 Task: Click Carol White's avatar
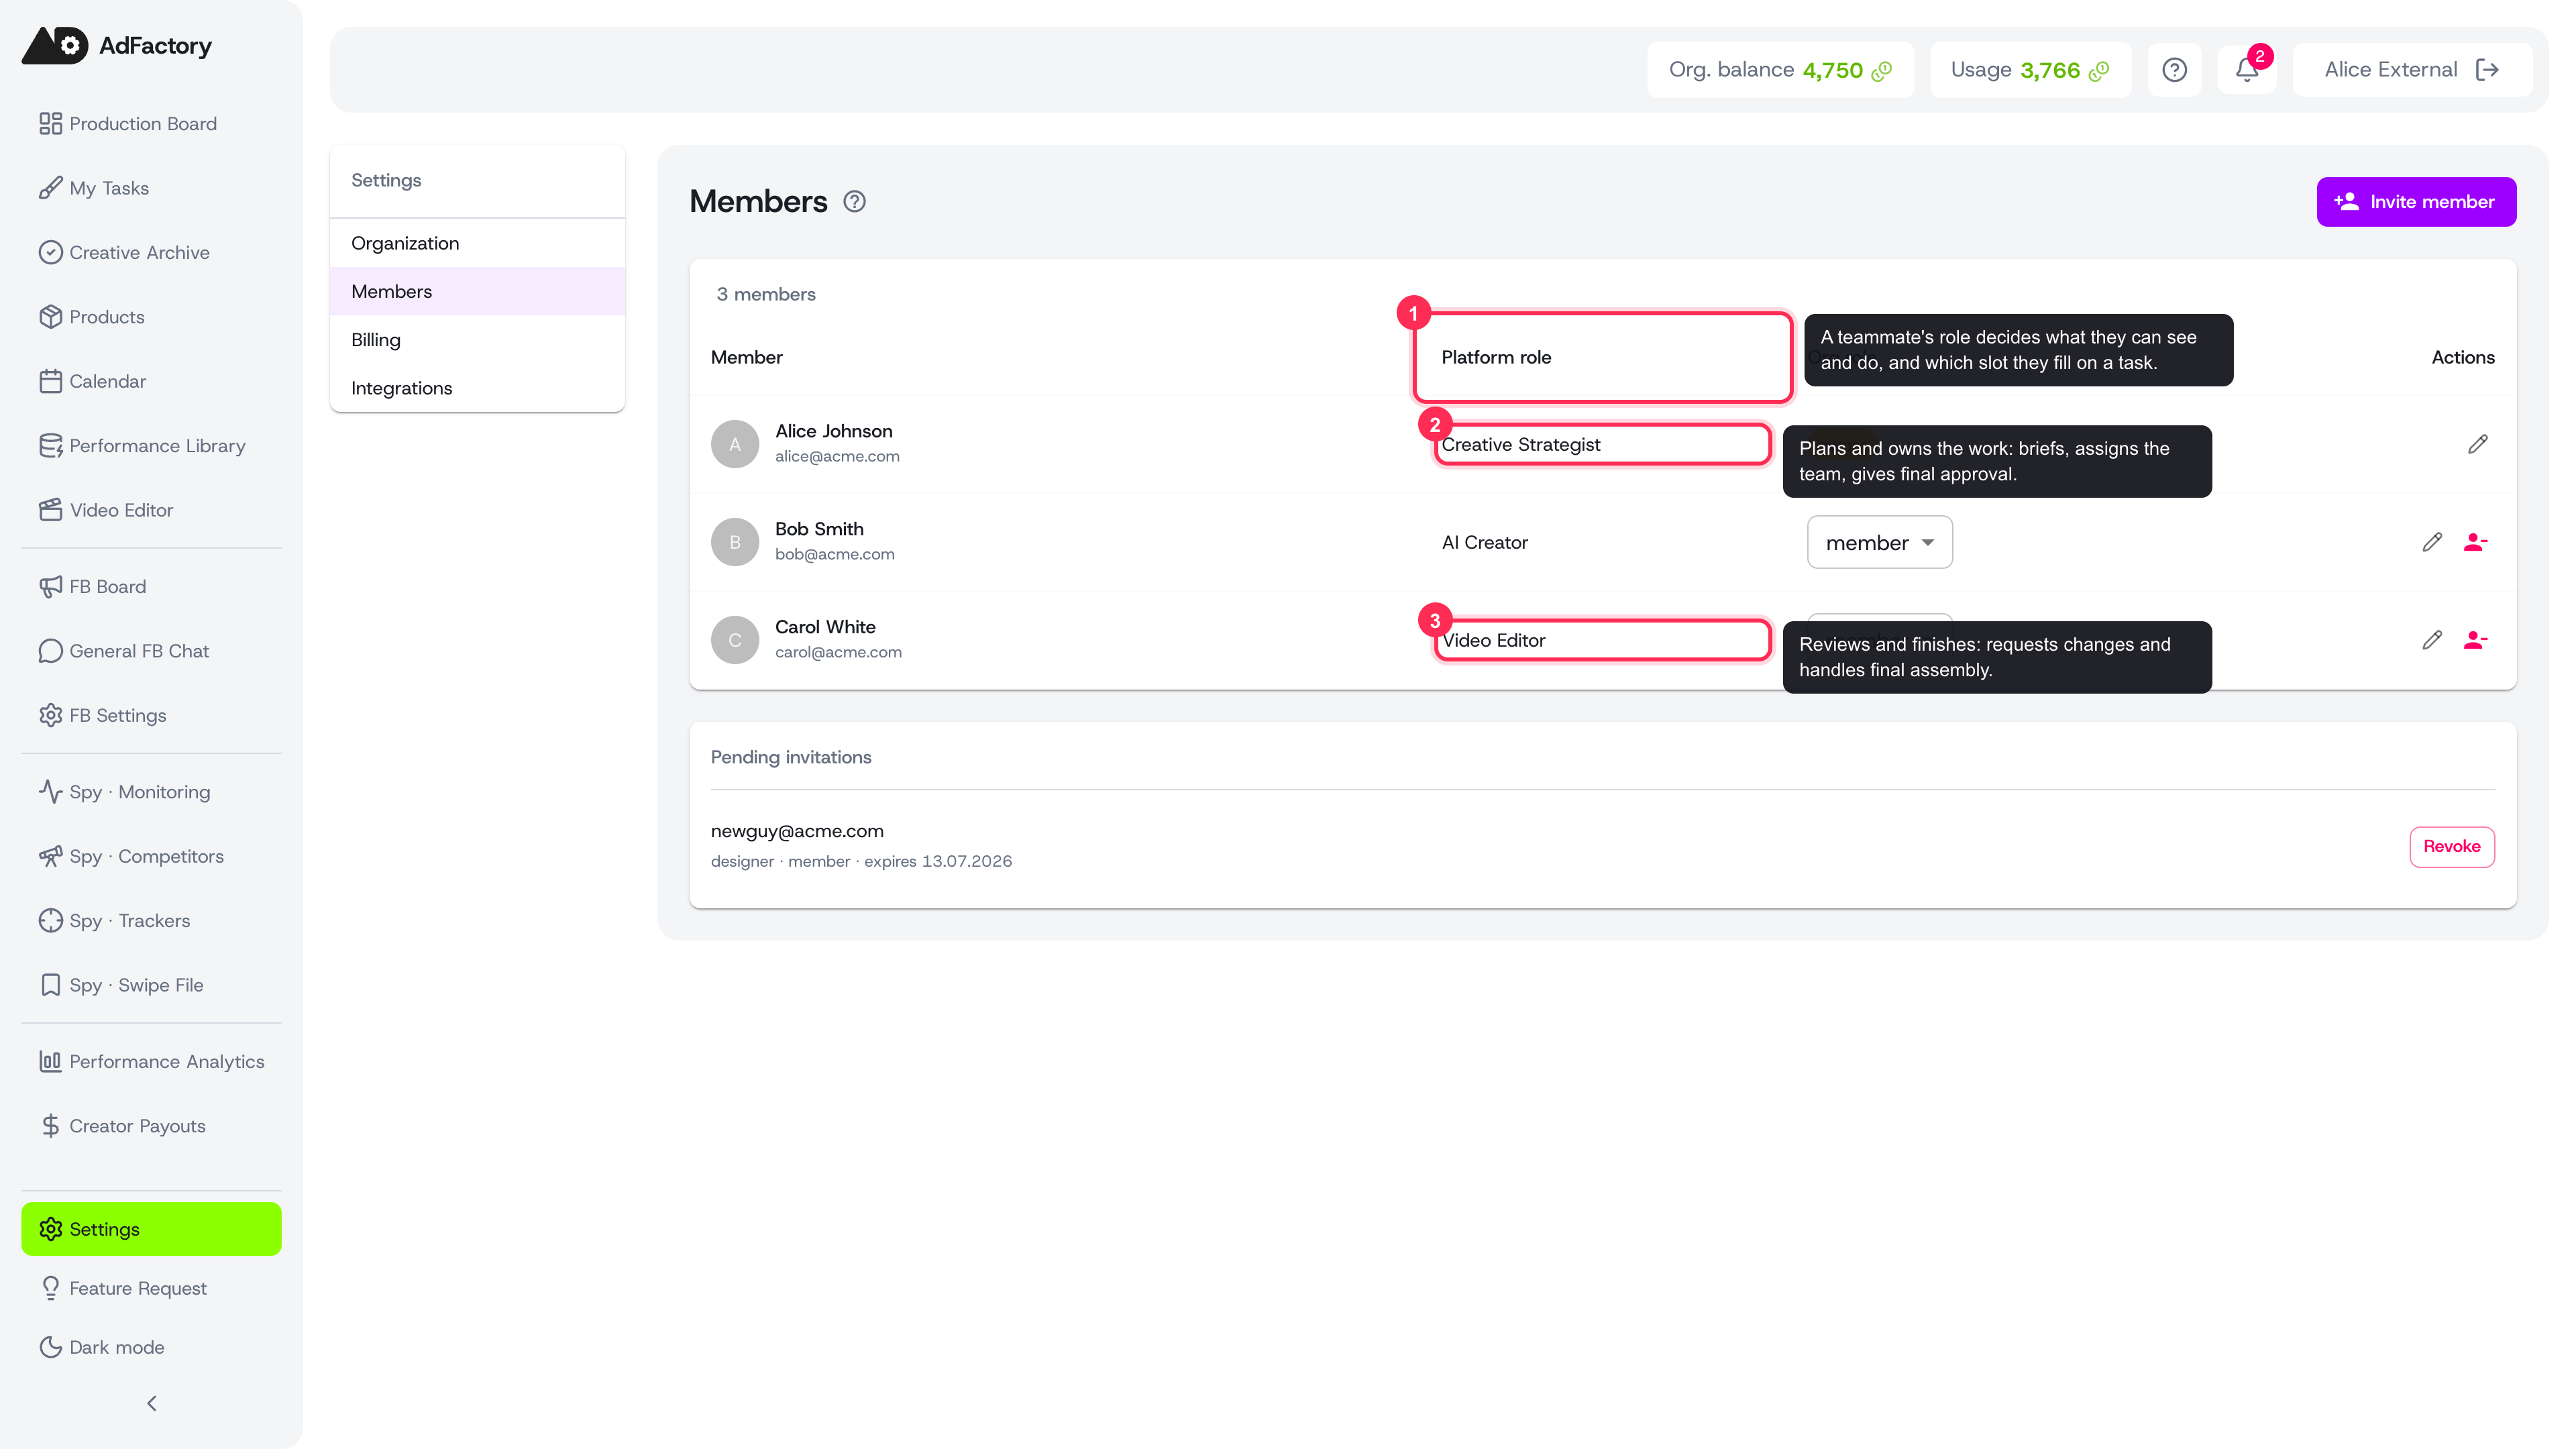coord(735,640)
